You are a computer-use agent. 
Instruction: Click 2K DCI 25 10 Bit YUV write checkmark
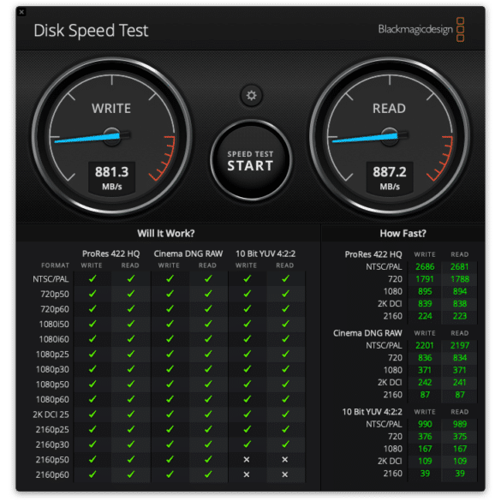coord(247,415)
